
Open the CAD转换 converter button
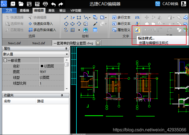point(167,4)
